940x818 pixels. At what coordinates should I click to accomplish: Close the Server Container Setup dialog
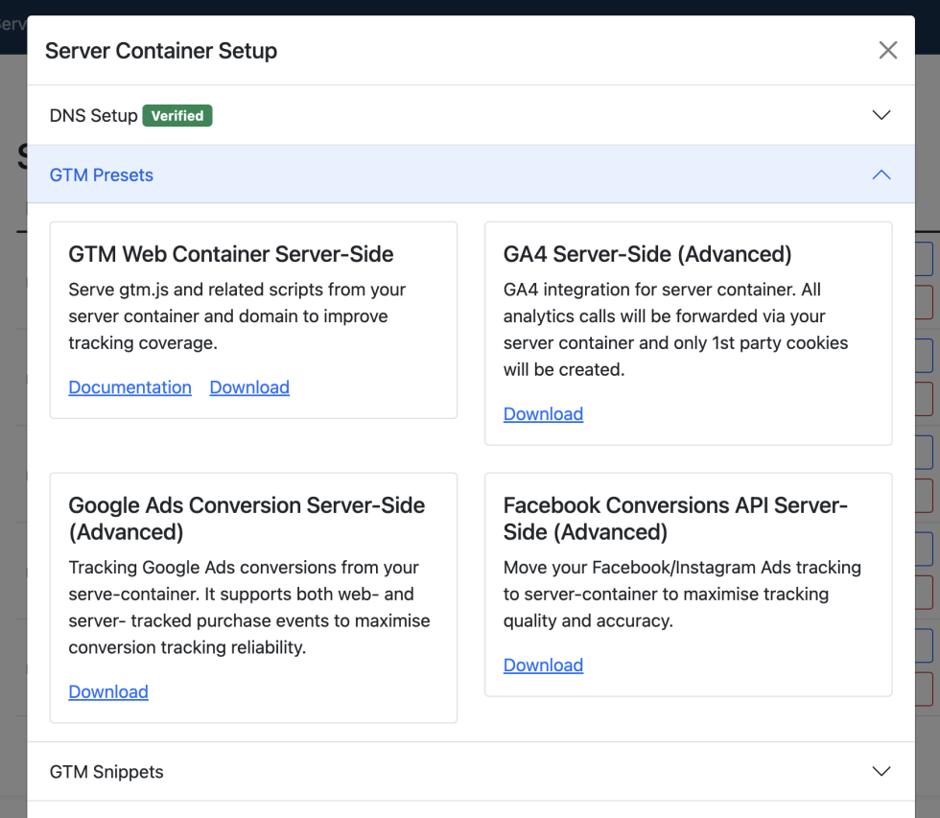pos(888,51)
